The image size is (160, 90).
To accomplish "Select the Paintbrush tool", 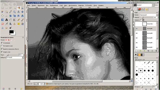I will 22,20.
